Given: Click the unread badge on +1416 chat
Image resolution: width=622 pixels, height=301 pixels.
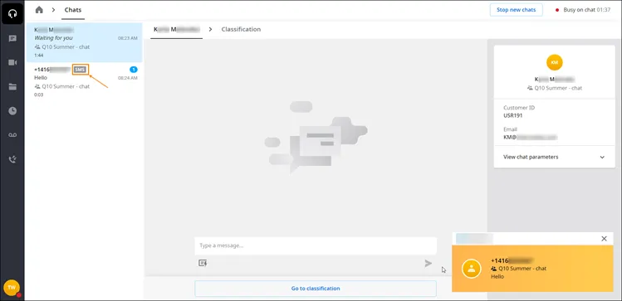Looking at the screenshot, I should coord(133,70).
